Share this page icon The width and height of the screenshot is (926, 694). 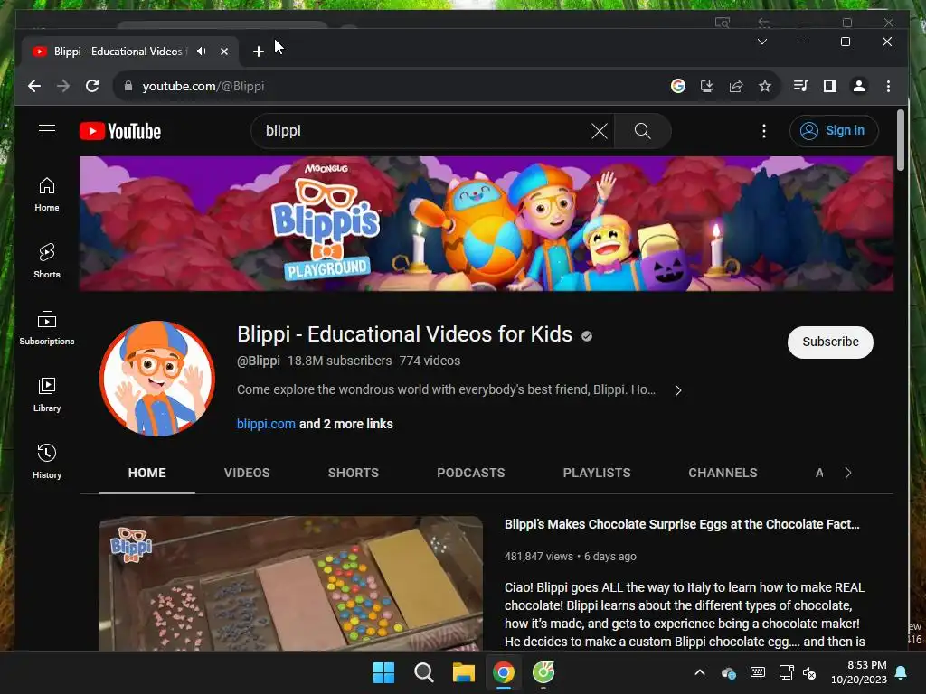(736, 86)
